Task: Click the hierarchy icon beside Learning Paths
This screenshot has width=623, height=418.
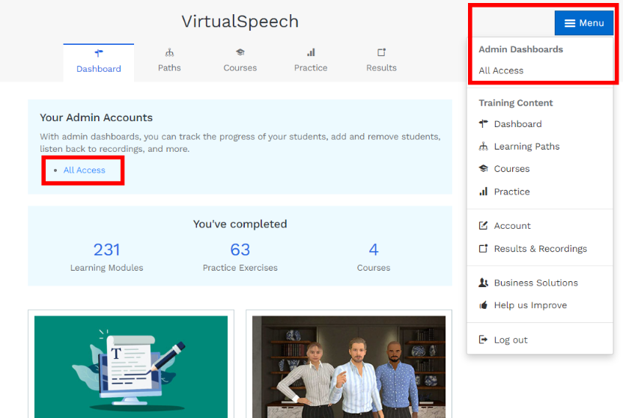Action: pyautogui.click(x=483, y=147)
